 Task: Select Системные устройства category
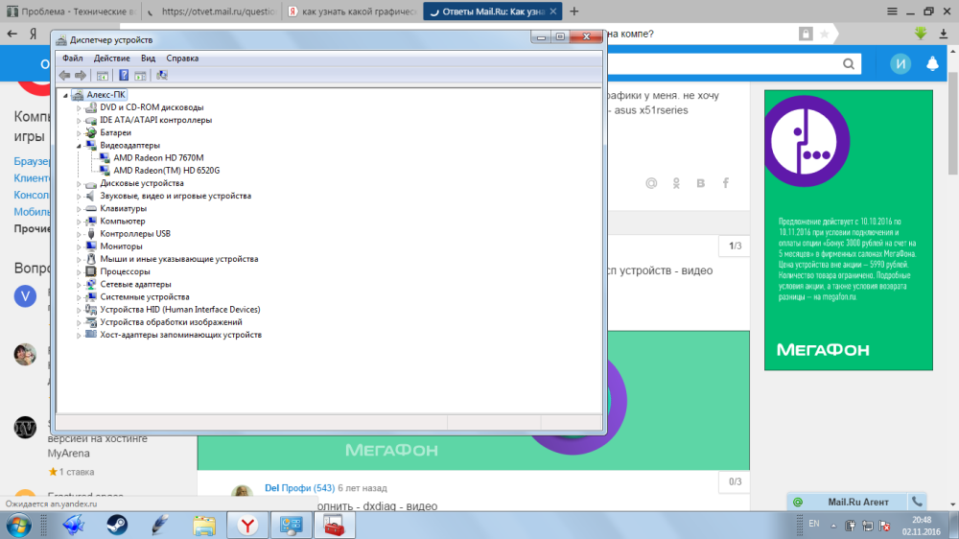click(145, 297)
